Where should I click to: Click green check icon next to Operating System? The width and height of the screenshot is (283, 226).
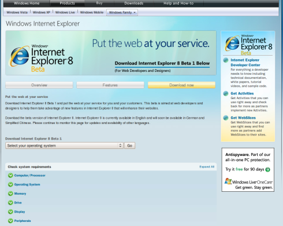(10, 184)
